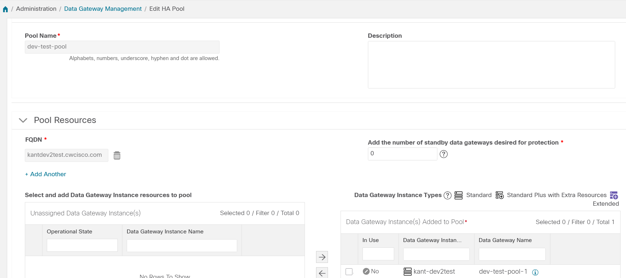This screenshot has width=626, height=278.
Task: Click the Standard instance type icon
Action: [x=459, y=195]
